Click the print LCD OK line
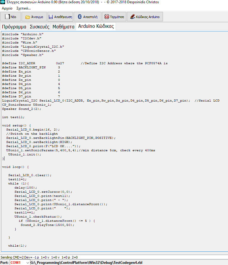The width and height of the screenshot is (228, 265). (x=43, y=146)
